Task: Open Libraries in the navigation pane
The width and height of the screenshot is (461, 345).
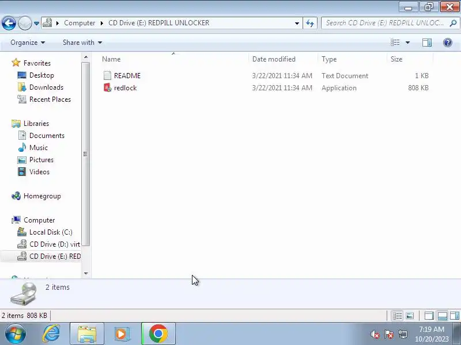Action: click(x=36, y=124)
